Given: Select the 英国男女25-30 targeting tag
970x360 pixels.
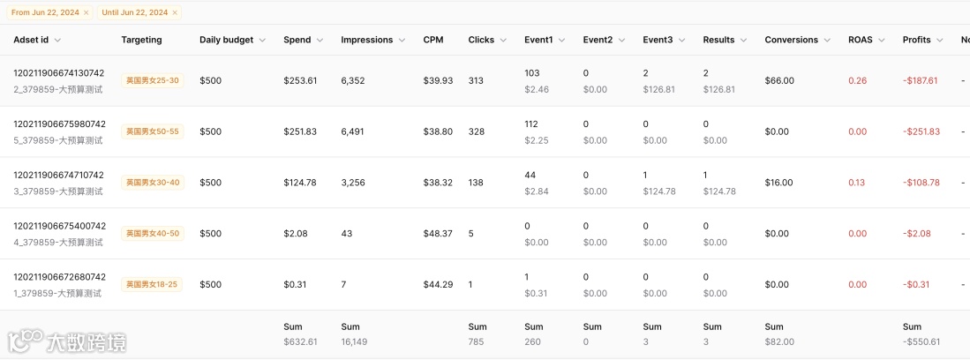Looking at the screenshot, I should pos(152,80).
